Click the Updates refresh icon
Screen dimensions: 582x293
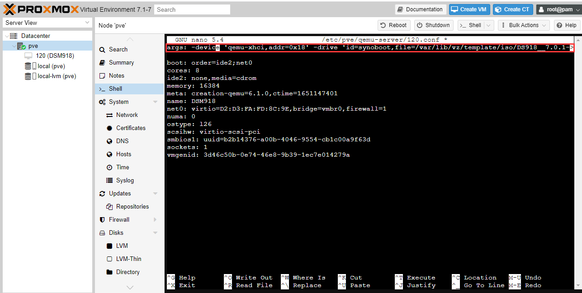[x=102, y=194]
